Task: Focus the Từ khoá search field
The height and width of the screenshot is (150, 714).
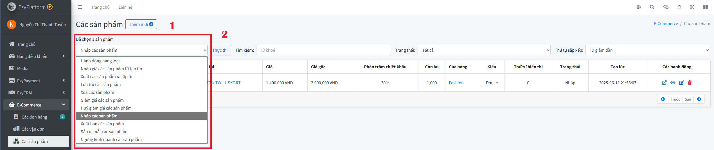Action: tap(323, 50)
